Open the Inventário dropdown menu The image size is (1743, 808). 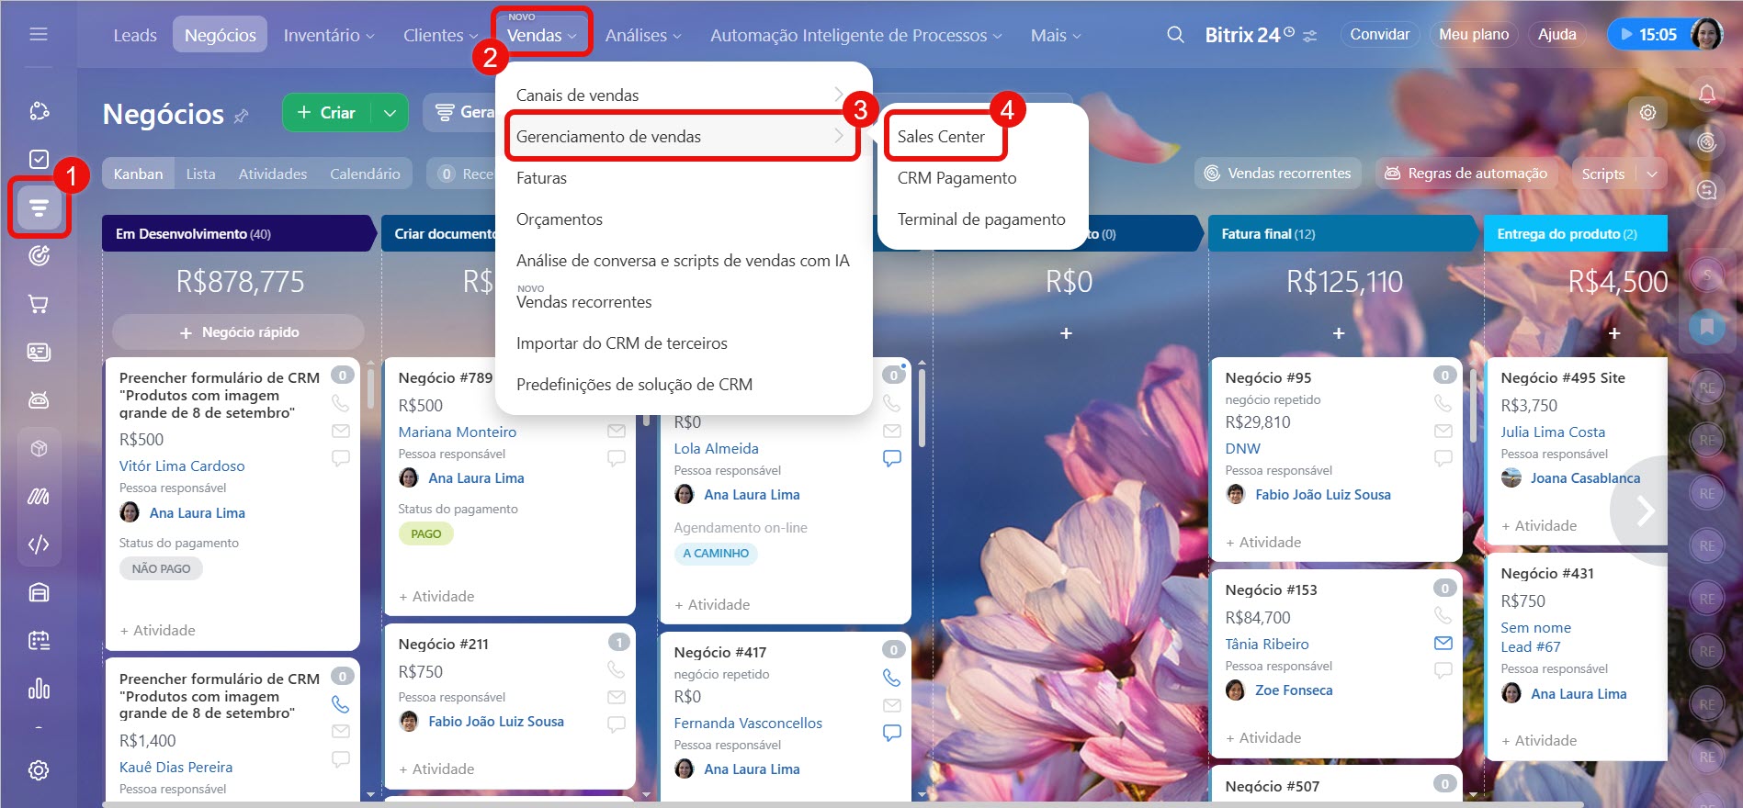328,35
